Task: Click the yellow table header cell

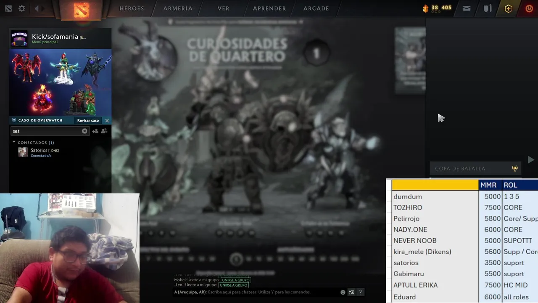Action: click(435, 185)
